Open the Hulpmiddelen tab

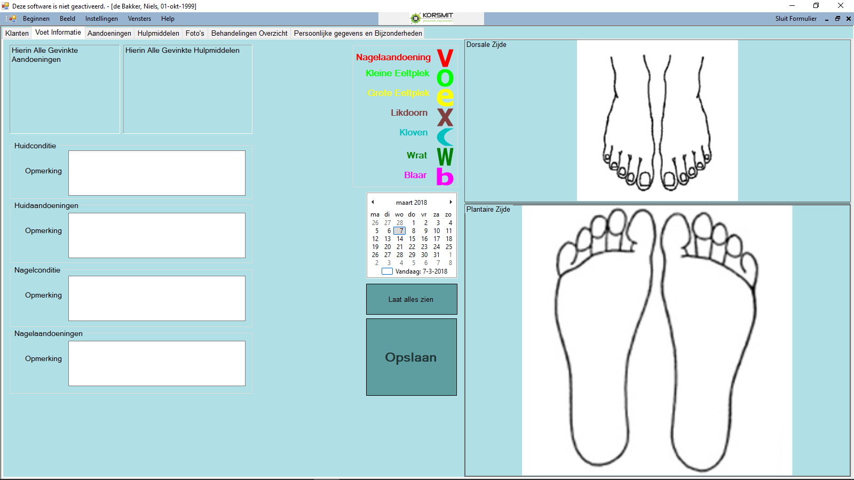158,33
